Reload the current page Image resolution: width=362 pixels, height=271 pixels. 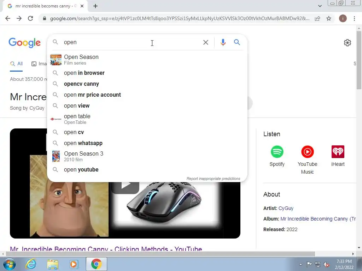tap(30, 18)
